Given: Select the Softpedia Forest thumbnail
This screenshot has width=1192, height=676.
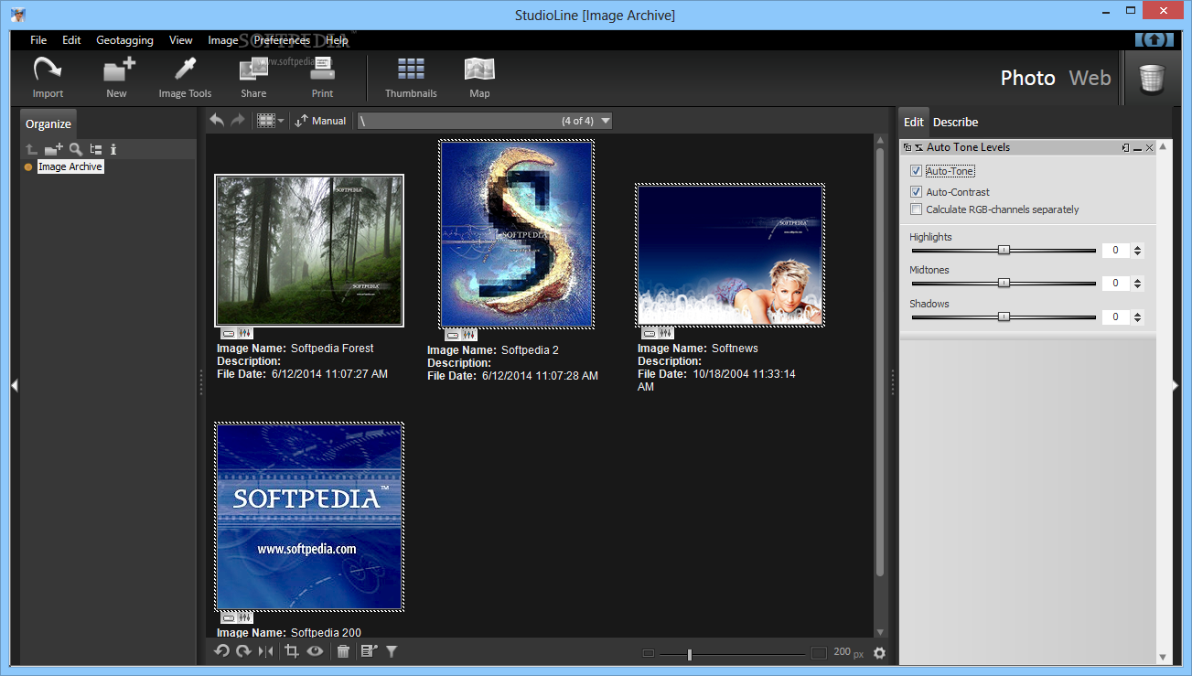Looking at the screenshot, I should click(x=309, y=251).
